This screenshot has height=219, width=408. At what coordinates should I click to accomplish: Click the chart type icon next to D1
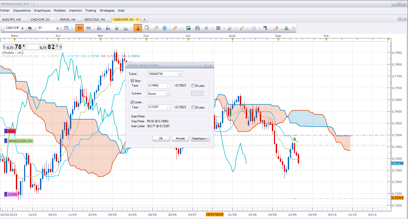click(66, 28)
